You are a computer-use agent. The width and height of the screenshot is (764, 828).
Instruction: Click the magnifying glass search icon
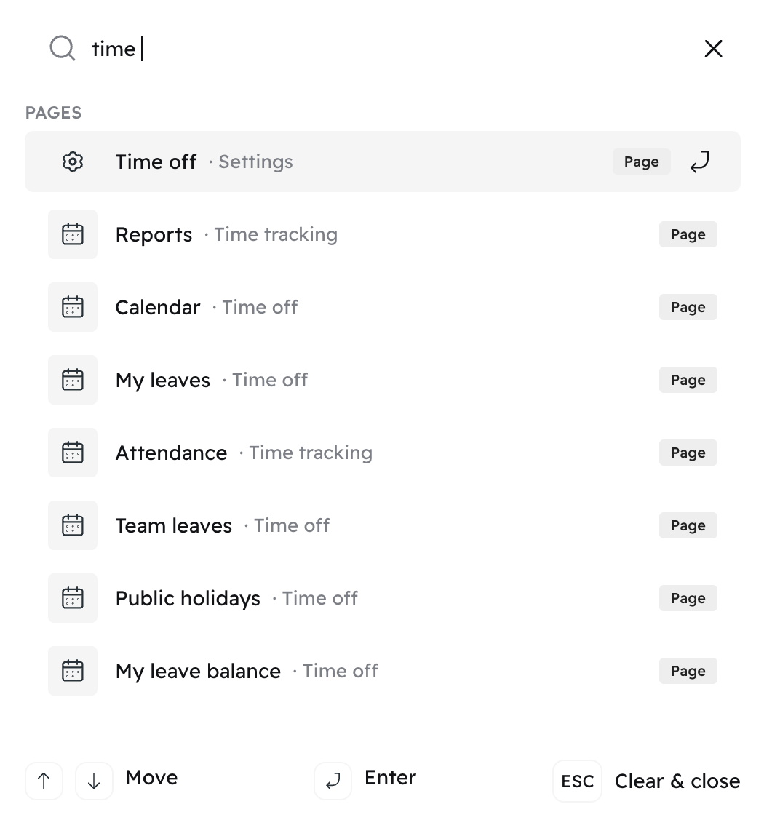[x=63, y=49]
